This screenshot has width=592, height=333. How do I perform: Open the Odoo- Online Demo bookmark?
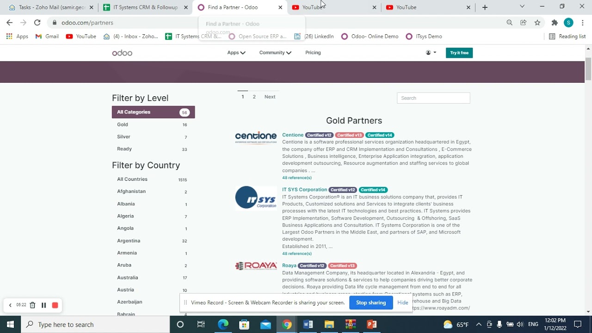point(370,37)
